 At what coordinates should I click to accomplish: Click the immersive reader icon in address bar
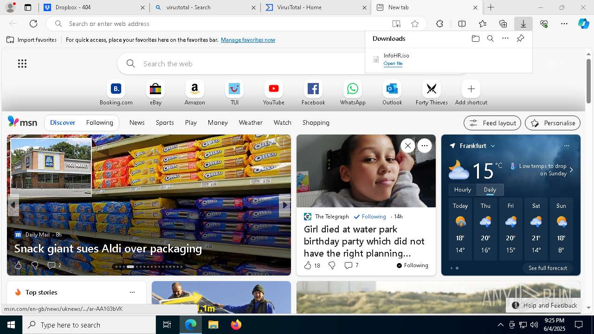(x=396, y=24)
